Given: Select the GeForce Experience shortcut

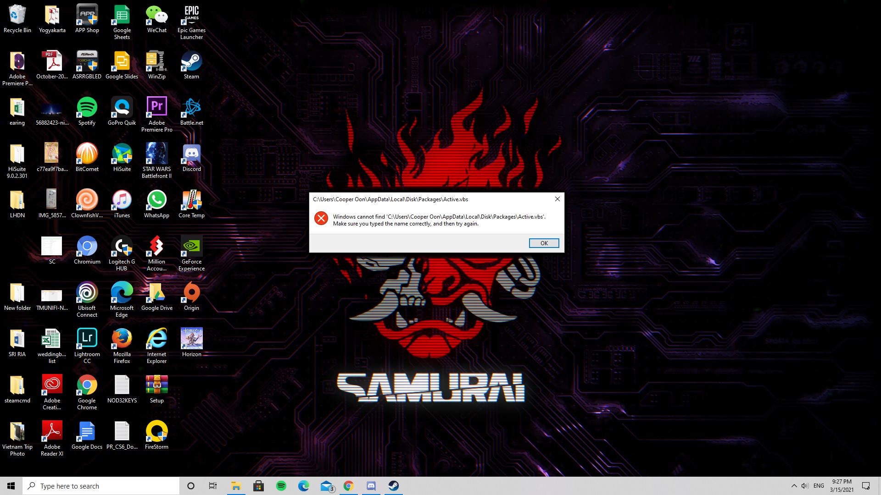Looking at the screenshot, I should (x=191, y=254).
